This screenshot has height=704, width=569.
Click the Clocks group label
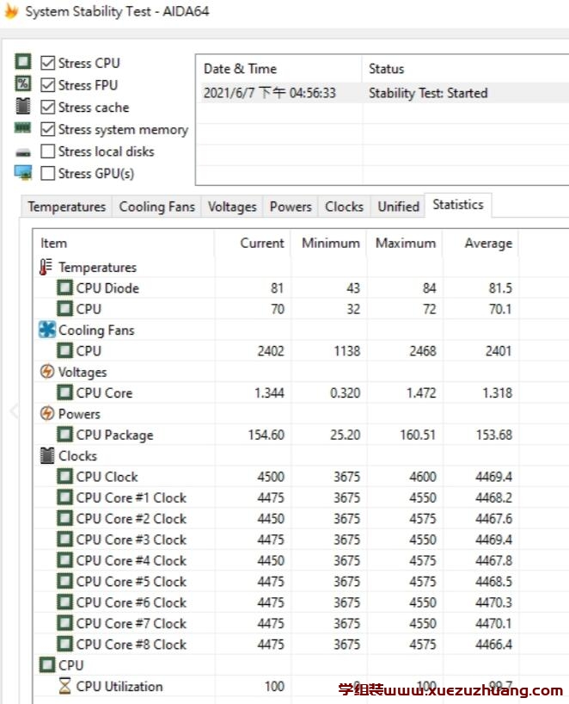(77, 456)
